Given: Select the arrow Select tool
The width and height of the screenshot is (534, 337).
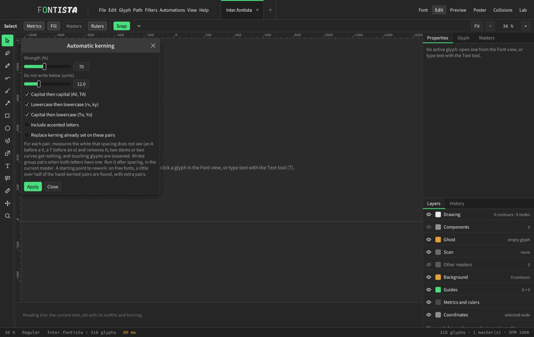Looking at the screenshot, I should [7, 40].
